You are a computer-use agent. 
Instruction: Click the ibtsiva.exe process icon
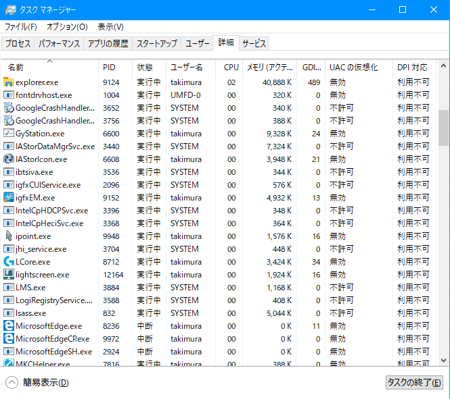pyautogui.click(x=9, y=171)
